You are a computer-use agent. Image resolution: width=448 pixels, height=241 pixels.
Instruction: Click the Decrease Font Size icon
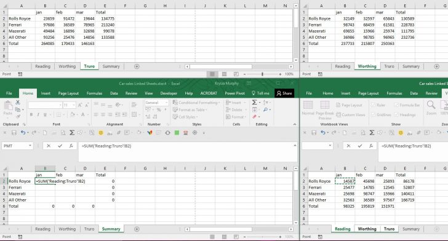(x=87, y=105)
